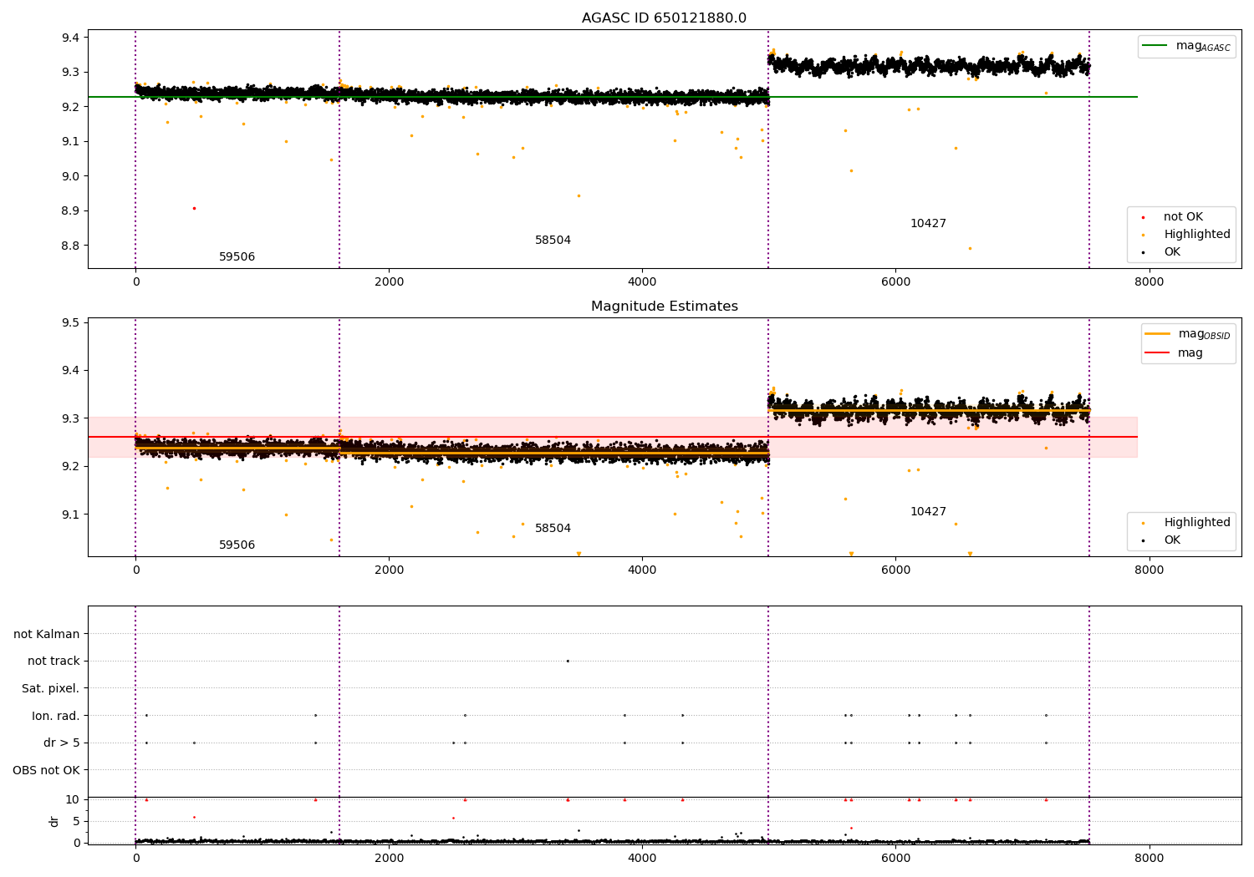Click the 58504 label in the top plot

click(x=553, y=241)
